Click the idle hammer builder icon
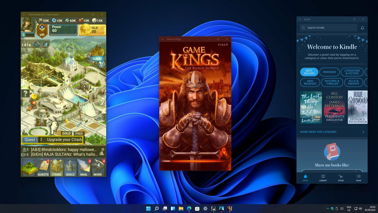Screen dimensions: 378x213 point(37,45)
